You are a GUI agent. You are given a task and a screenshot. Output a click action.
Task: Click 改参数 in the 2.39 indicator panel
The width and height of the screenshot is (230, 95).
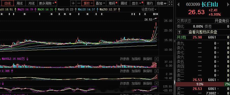point(125,71)
